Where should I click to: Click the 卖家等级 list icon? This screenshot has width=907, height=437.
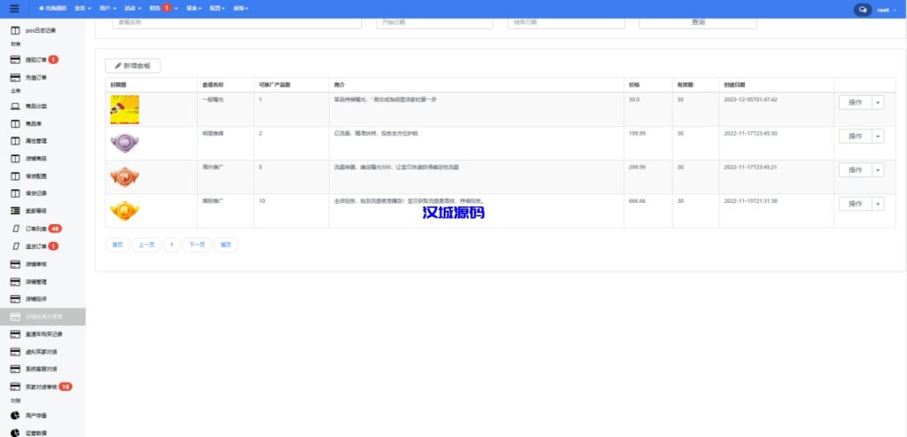(x=15, y=211)
